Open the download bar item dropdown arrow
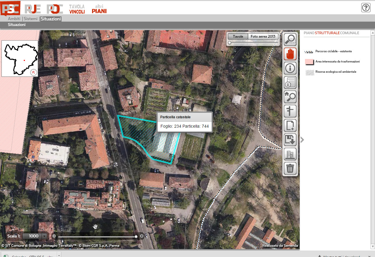 [x=59, y=255]
